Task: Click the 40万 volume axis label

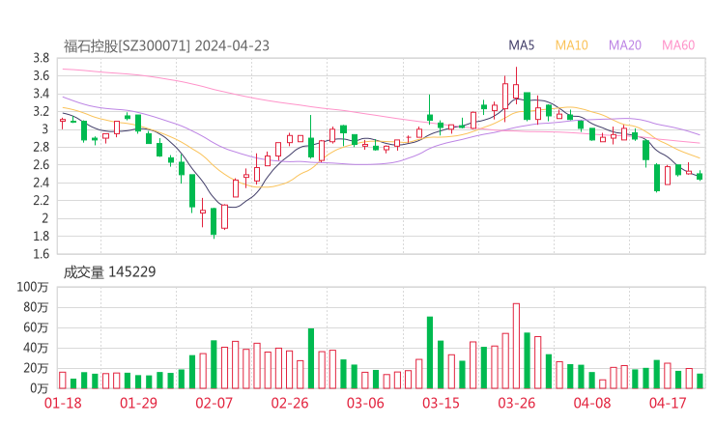Action: click(x=36, y=348)
